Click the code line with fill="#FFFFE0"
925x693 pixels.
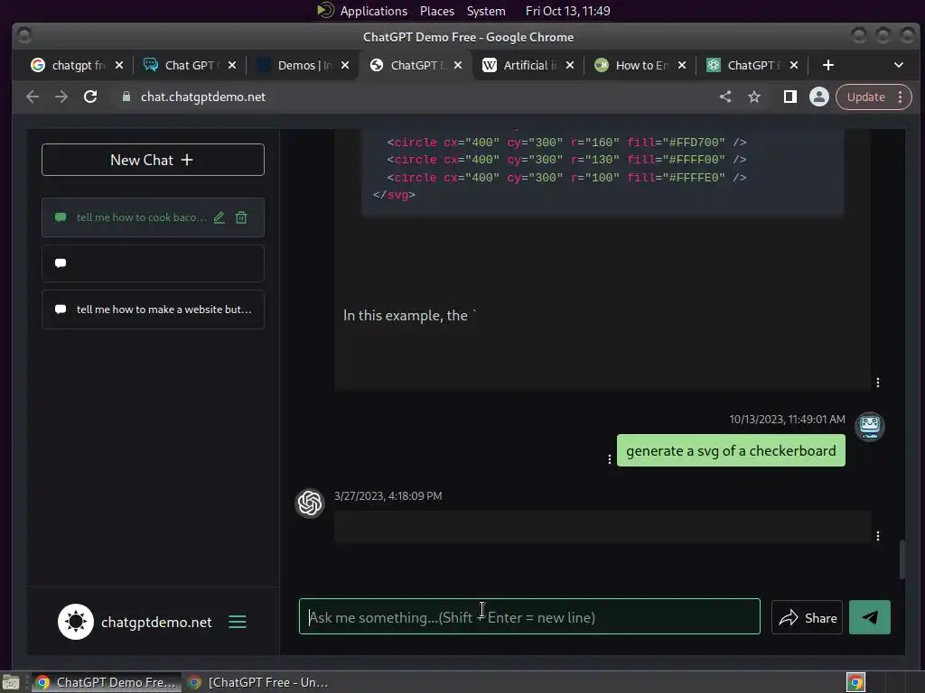tap(566, 178)
